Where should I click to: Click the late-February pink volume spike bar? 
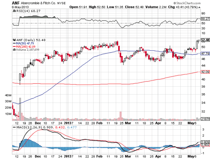click(121, 116)
